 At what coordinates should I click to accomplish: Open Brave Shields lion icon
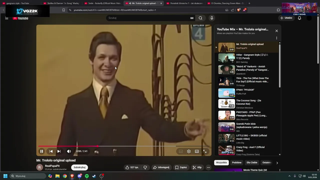[x=238, y=10]
